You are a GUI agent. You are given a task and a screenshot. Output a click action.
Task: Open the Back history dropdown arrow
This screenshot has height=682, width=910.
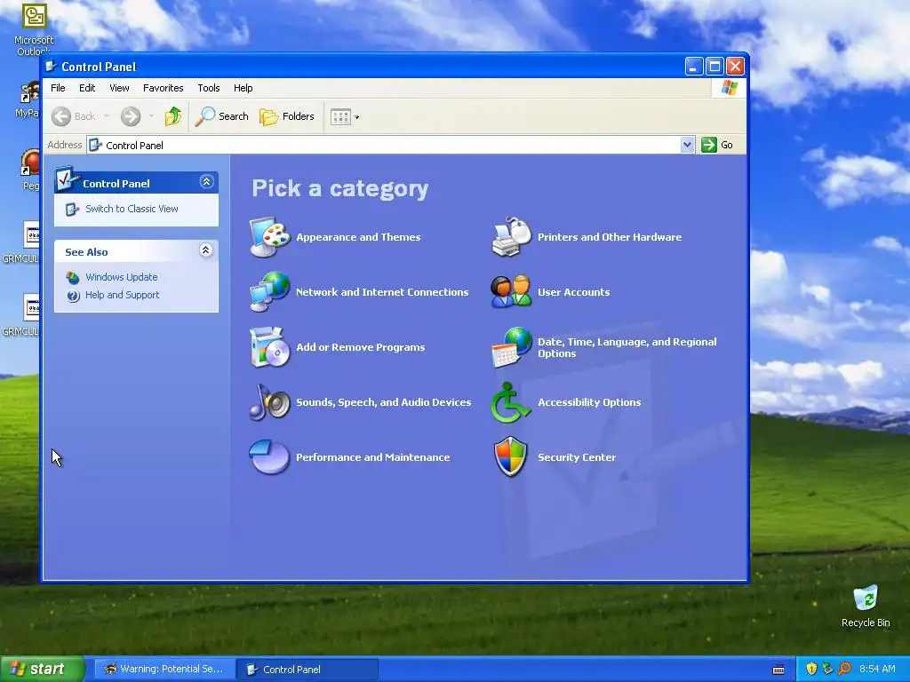(107, 116)
